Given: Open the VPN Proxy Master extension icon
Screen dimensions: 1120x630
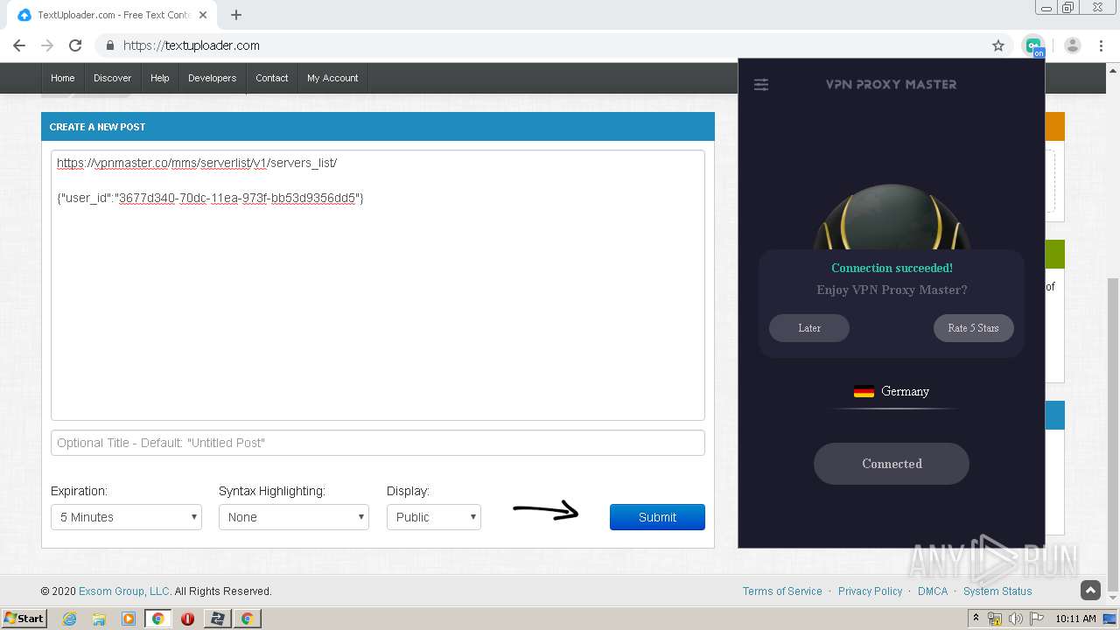Looking at the screenshot, I should point(1033,45).
